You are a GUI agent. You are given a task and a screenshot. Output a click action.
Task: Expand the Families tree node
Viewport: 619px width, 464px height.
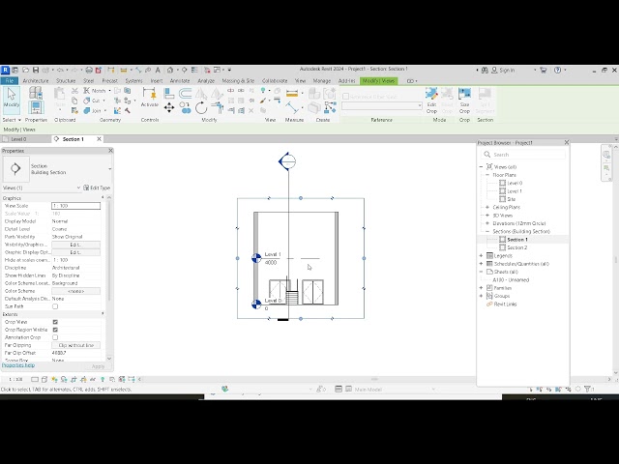tap(482, 288)
